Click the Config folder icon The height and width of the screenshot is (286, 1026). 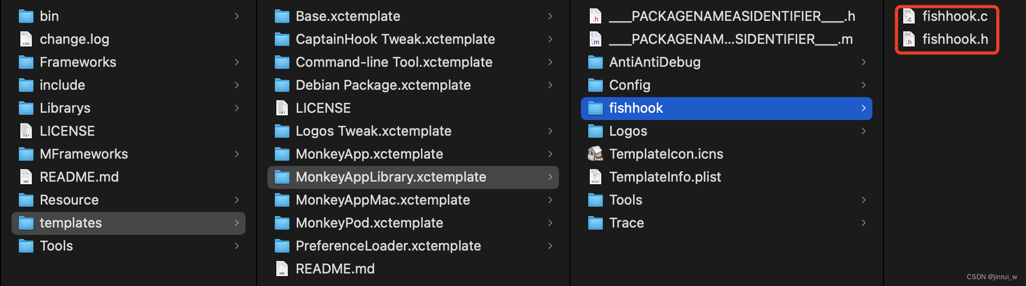[596, 86]
